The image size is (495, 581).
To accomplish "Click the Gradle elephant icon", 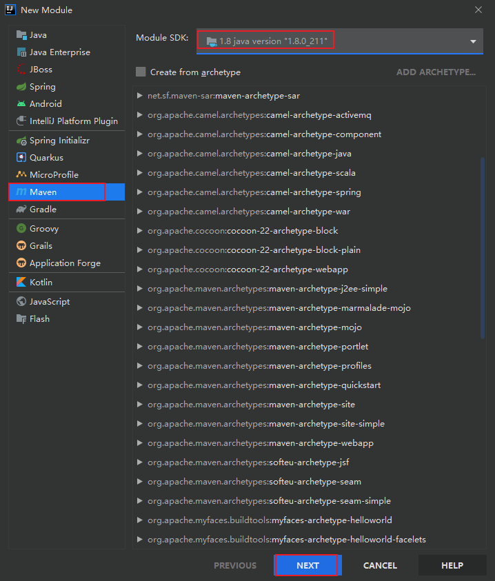I will (21, 210).
